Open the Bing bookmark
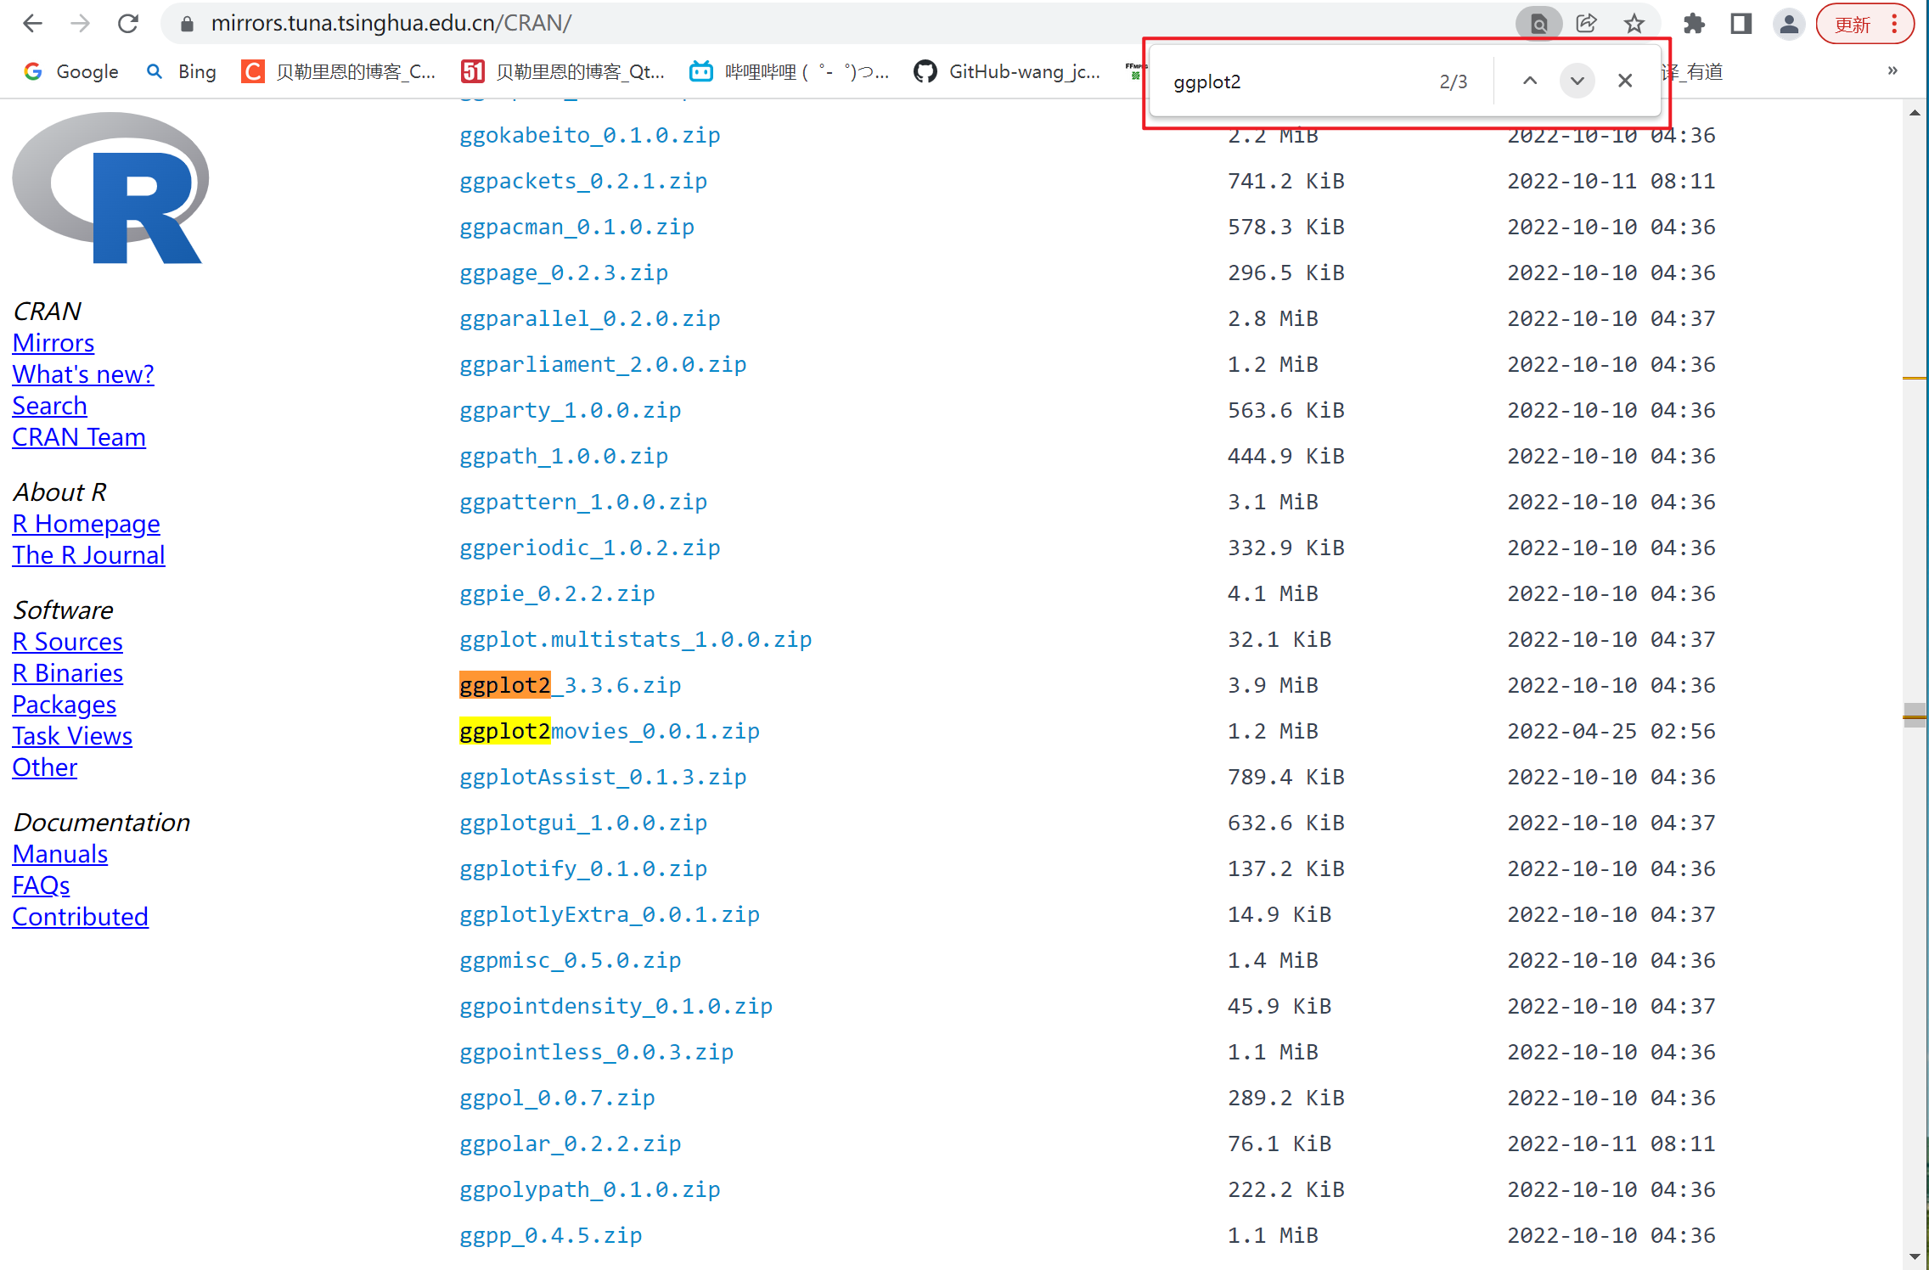 coord(182,71)
